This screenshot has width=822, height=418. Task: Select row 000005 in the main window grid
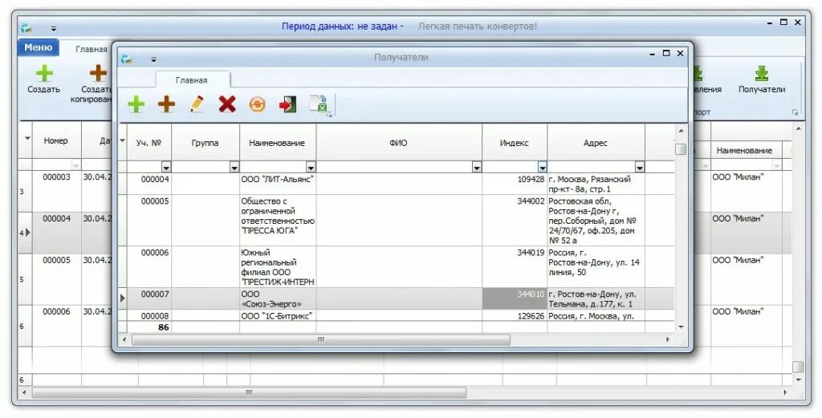point(57,279)
